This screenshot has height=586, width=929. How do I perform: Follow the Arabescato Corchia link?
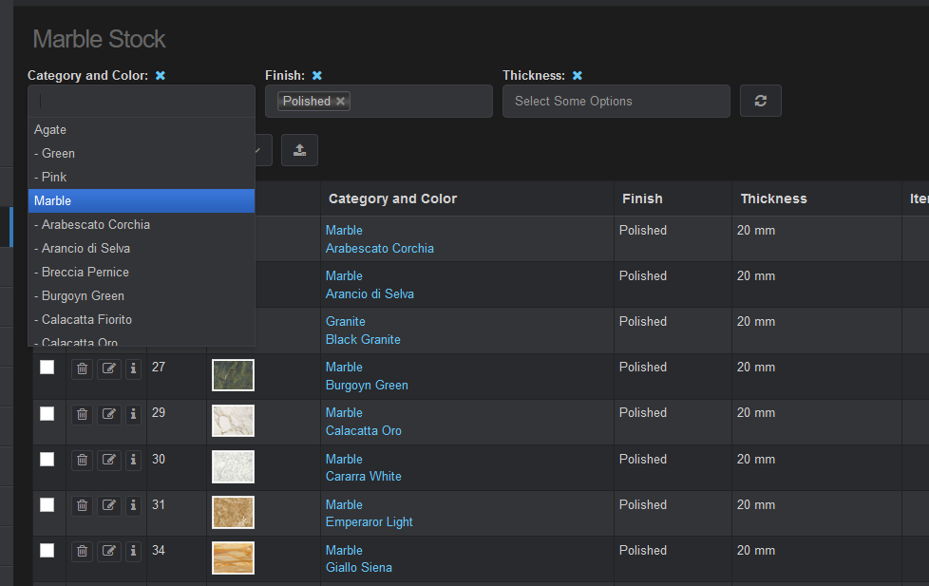[380, 248]
